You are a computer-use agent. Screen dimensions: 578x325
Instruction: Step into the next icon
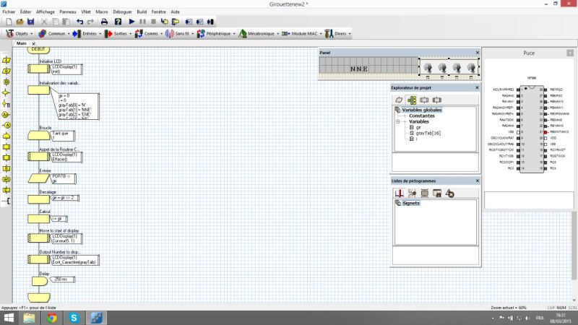(x=165, y=22)
